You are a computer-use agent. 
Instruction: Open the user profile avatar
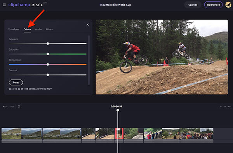pyautogui.click(x=228, y=5)
